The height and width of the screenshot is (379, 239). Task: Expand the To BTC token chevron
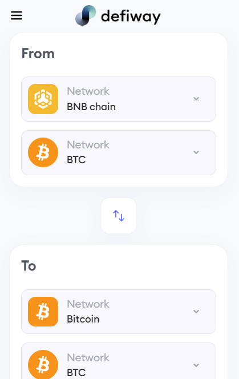pos(196,365)
